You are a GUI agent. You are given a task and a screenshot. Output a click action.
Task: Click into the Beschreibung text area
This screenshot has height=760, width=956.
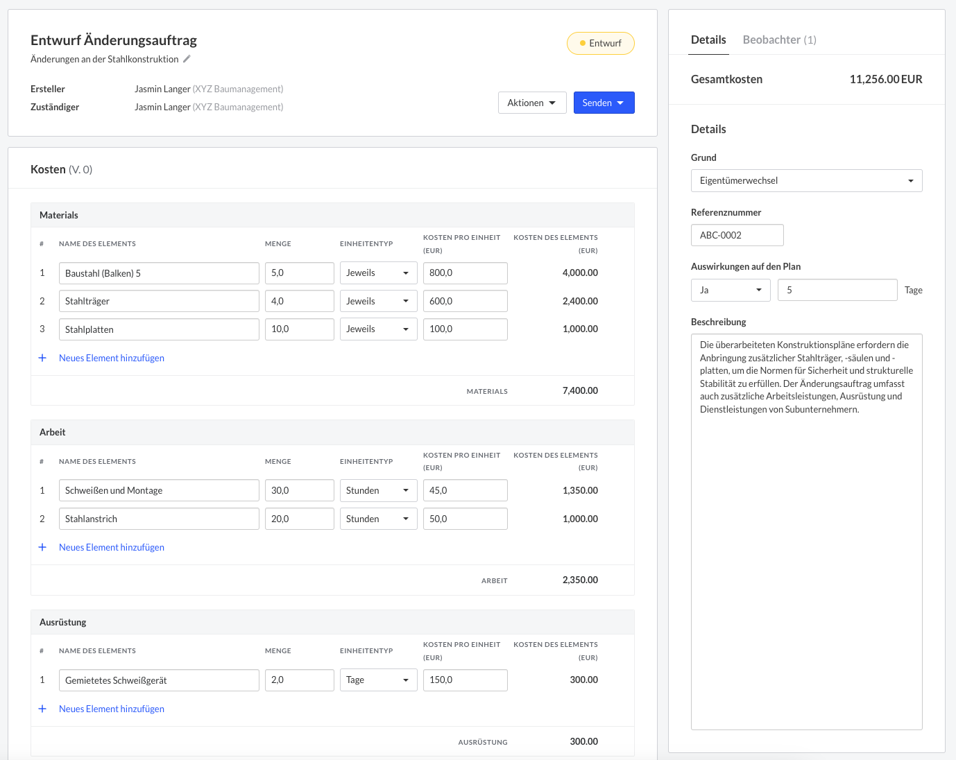pyautogui.click(x=806, y=532)
